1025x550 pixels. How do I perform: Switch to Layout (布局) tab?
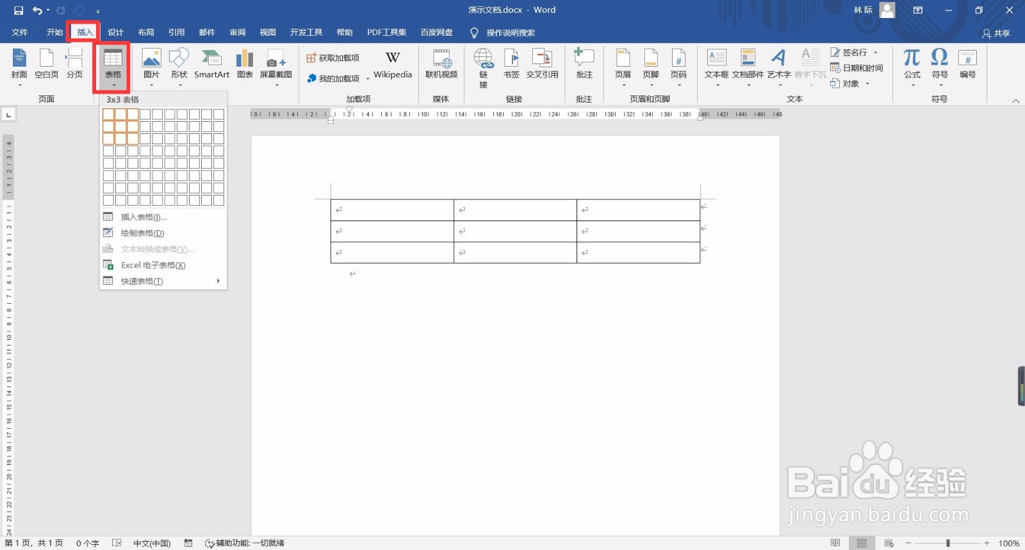[146, 33]
